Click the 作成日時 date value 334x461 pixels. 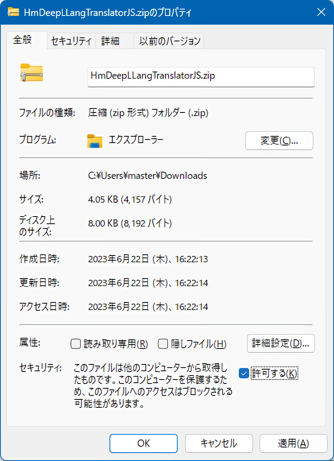pyautogui.click(x=148, y=260)
